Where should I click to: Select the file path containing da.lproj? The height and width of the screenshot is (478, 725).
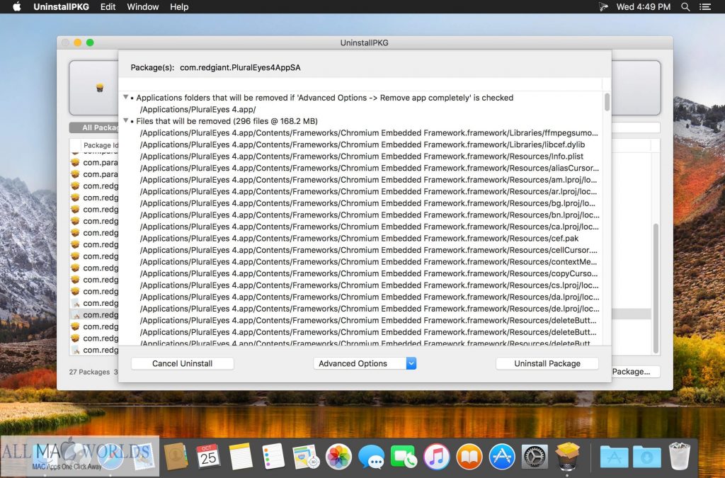370,297
